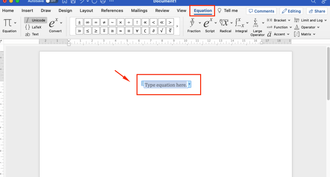Viewport: 330px width, 177px height.
Task: Select LaTeX equation format
Action: point(33,27)
